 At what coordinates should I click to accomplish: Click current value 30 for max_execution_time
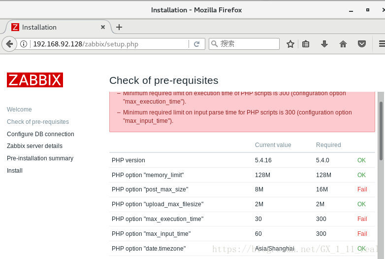(x=258, y=219)
